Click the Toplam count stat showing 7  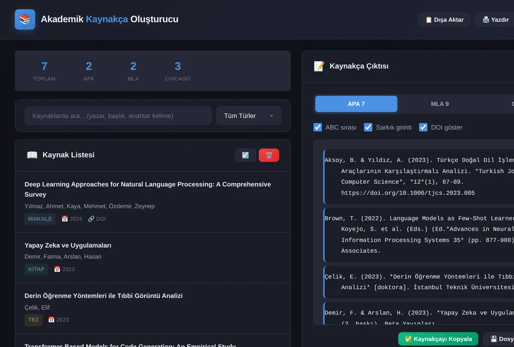[45, 71]
